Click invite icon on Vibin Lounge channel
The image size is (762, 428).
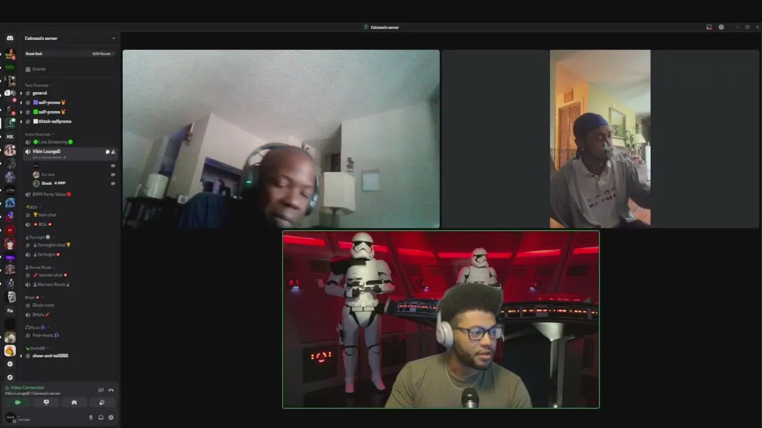[x=113, y=152]
